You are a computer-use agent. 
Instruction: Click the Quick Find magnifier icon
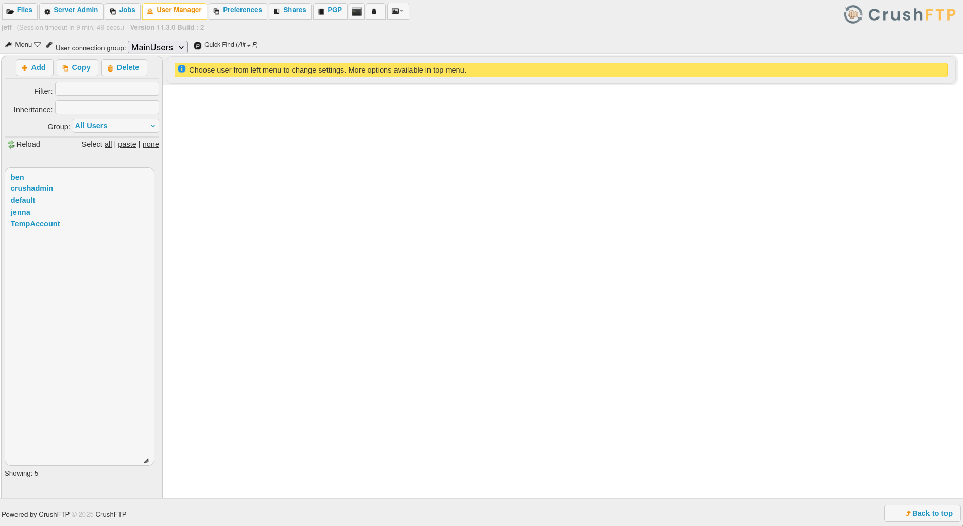click(x=197, y=45)
